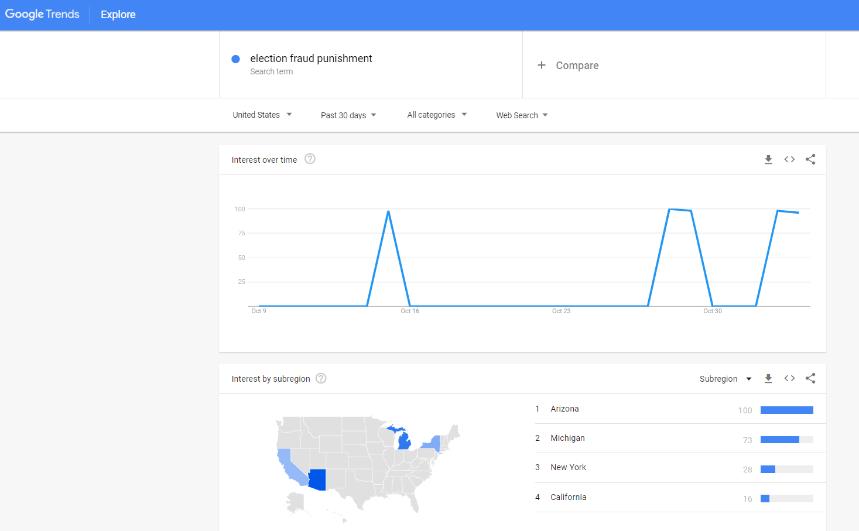Click the Google Trends logo
This screenshot has height=531, width=859.
pos(42,14)
